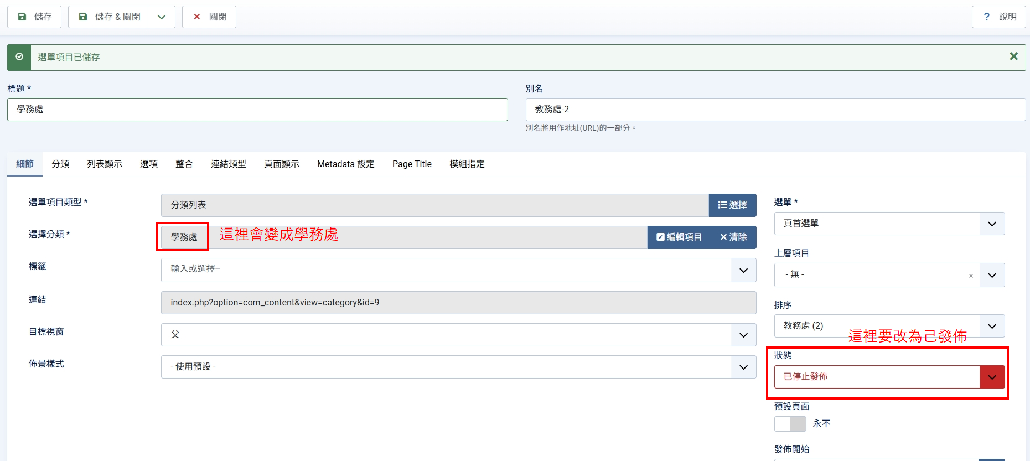
Task: Expand the save options dropdown arrow
Action: [162, 17]
